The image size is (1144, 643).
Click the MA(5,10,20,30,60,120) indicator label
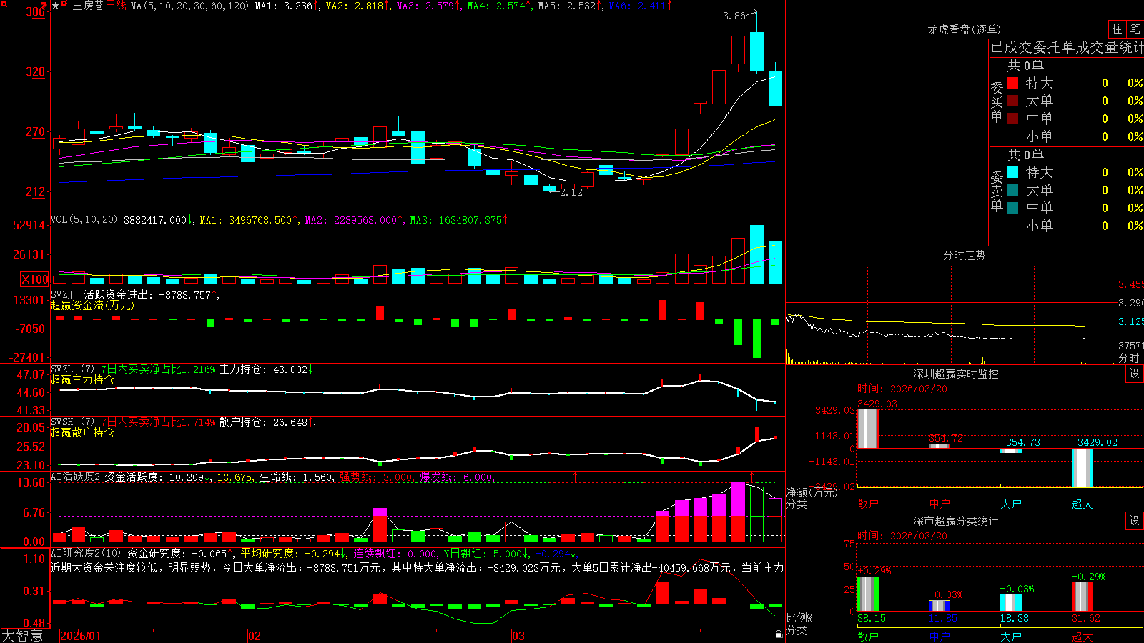(x=189, y=6)
